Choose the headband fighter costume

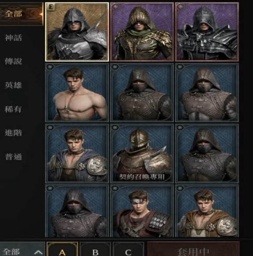[142, 211]
